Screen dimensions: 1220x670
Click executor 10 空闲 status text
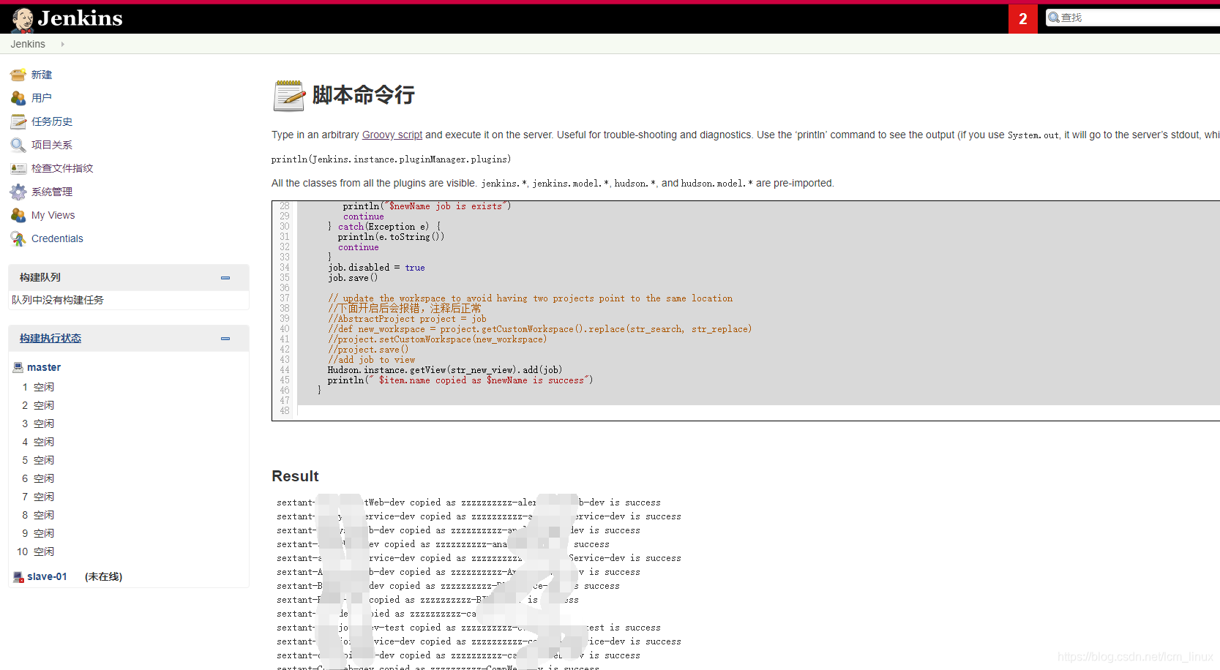click(x=44, y=552)
